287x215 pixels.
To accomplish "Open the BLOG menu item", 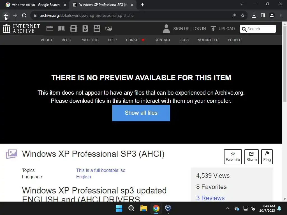I will pos(66,40).
